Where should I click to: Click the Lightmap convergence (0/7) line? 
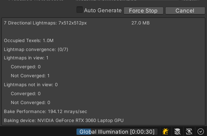pyautogui.click(x=36, y=50)
